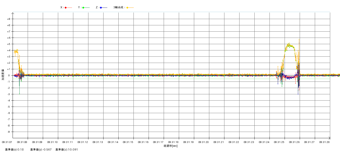Image resolution: width=340 pixels, height=153 pixels.
Task: Click the yellow 3軸合成 legend marker
Action: 127,8
